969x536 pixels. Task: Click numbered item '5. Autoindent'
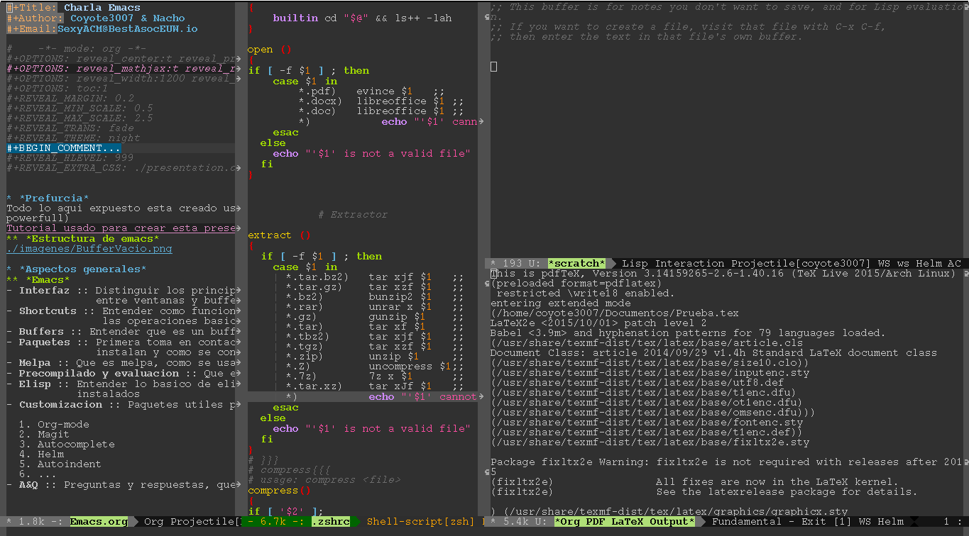pos(60,464)
